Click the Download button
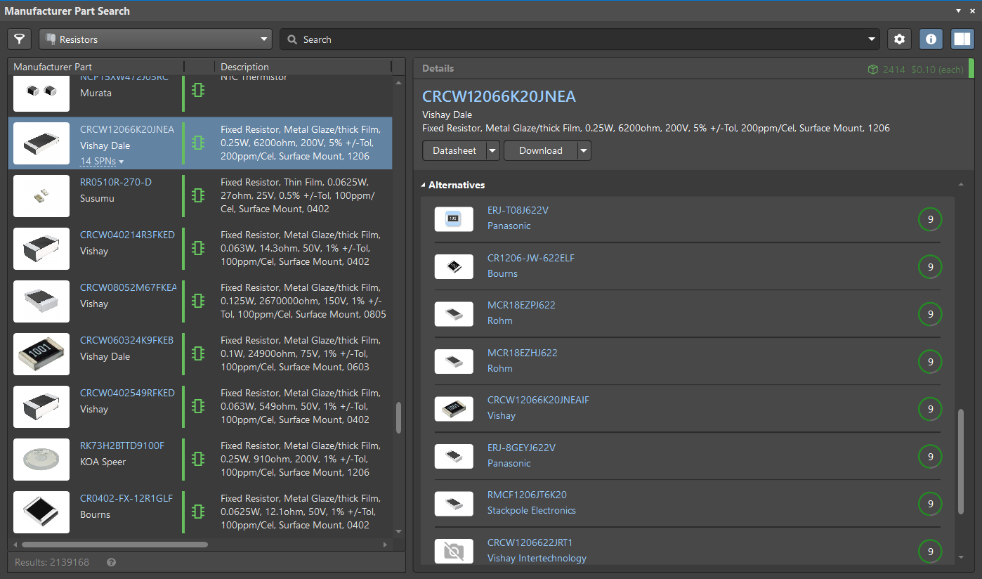Screen dimensions: 982x579 [x=541, y=150]
